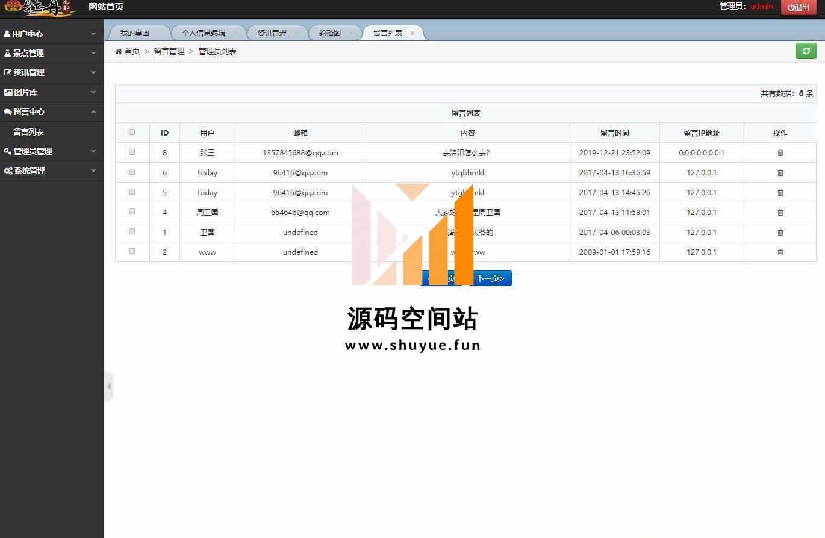The image size is (825, 538).
Task: Click 管理员列表 in the breadcrumb
Action: [x=217, y=51]
